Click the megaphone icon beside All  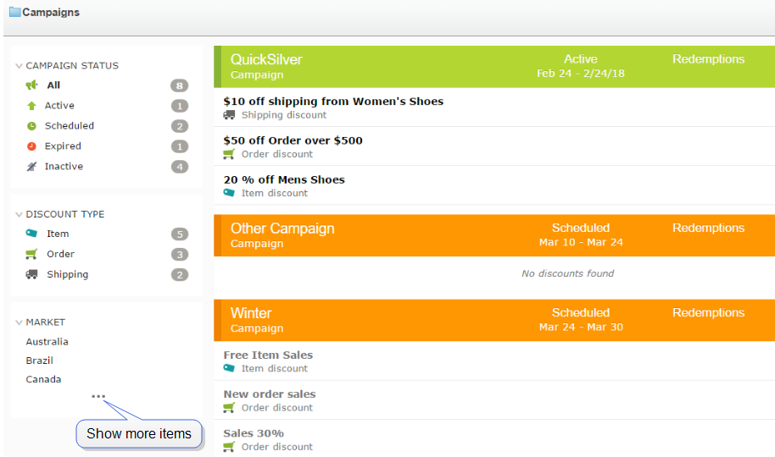coord(31,85)
